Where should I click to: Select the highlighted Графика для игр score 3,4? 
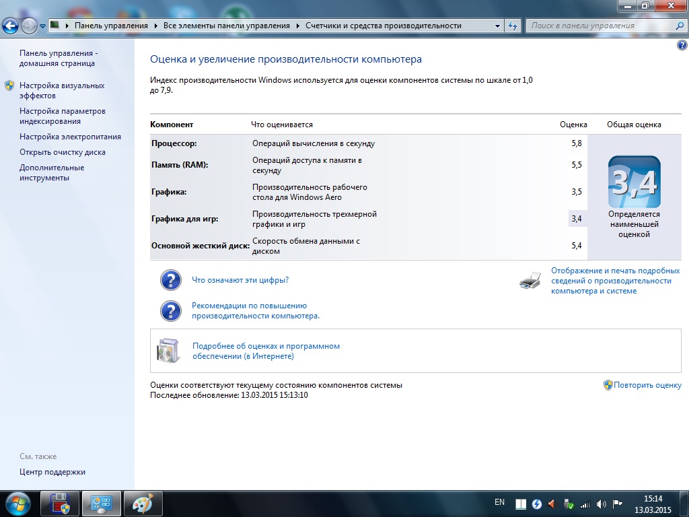(x=577, y=219)
